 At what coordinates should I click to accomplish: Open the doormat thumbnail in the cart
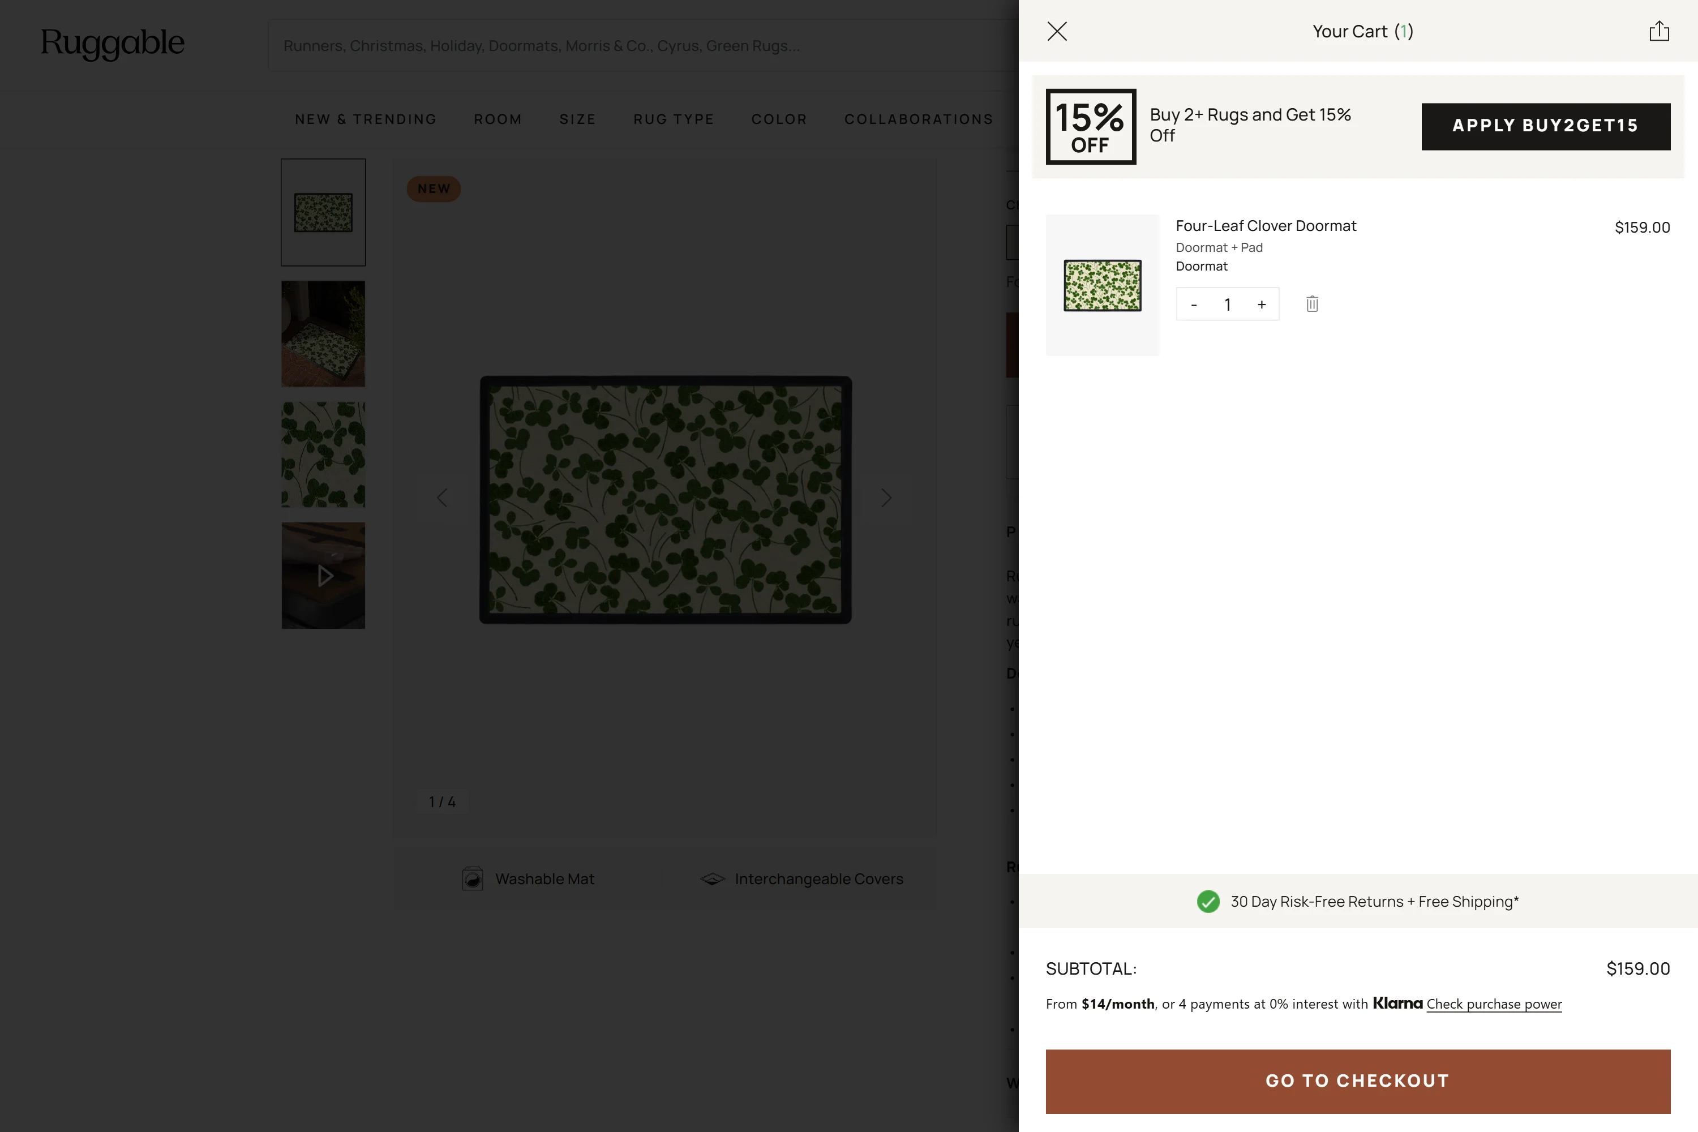tap(1101, 285)
